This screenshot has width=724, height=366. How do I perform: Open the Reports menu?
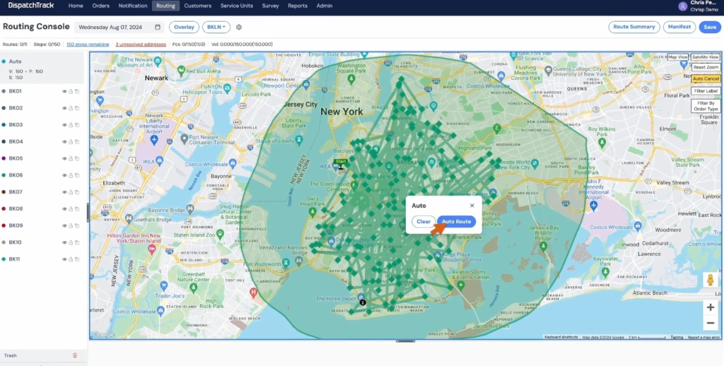(298, 6)
